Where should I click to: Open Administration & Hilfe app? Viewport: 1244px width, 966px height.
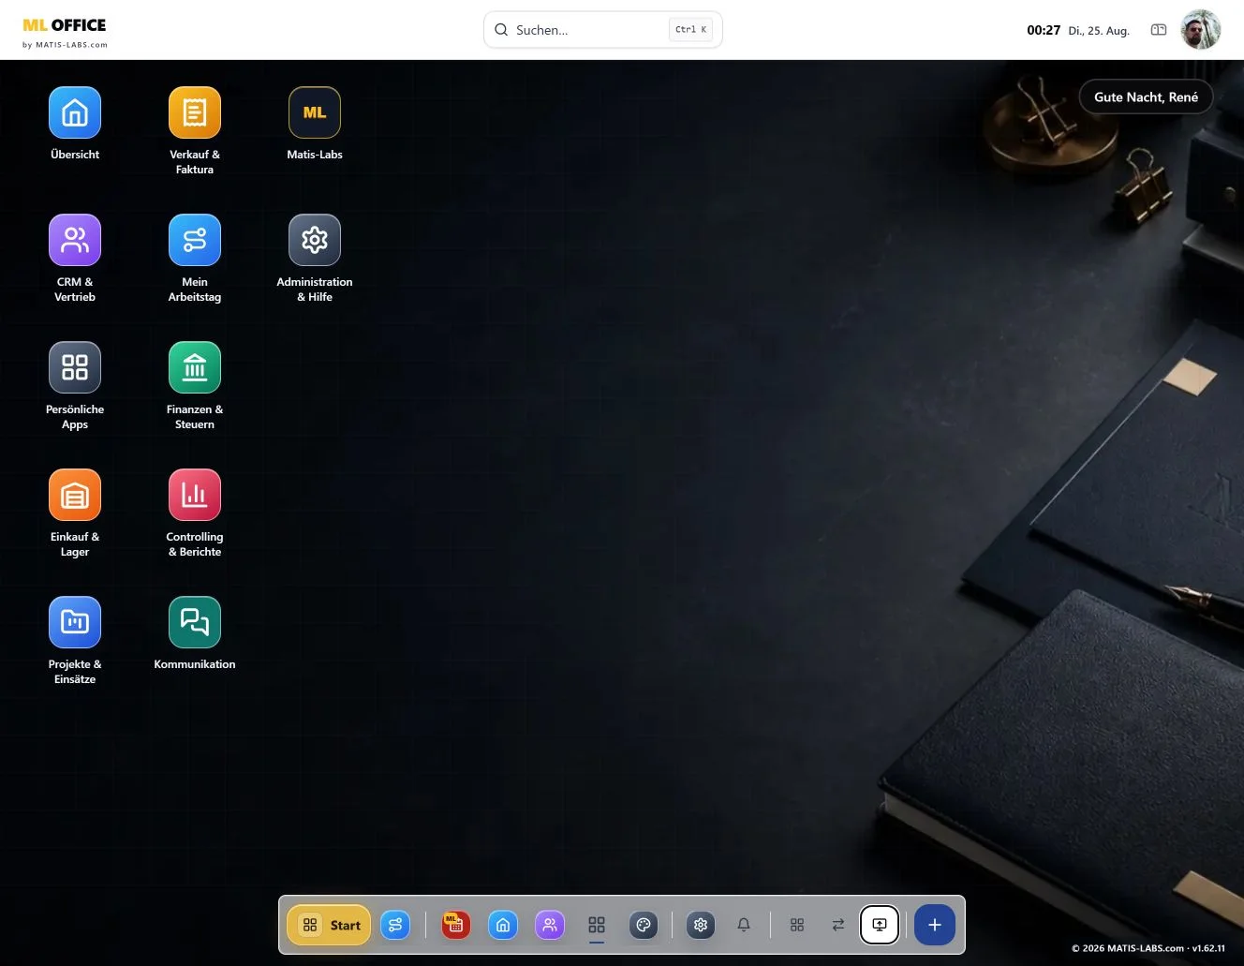(x=315, y=240)
